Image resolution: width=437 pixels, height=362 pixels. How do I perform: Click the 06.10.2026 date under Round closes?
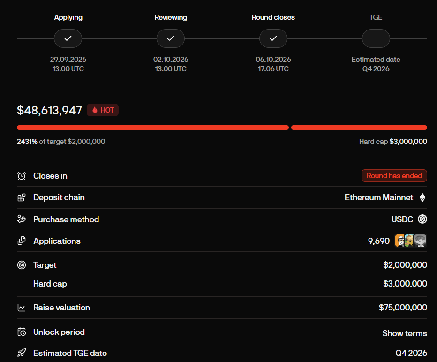273,60
